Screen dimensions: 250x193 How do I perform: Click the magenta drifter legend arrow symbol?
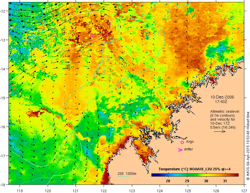pos(180,150)
